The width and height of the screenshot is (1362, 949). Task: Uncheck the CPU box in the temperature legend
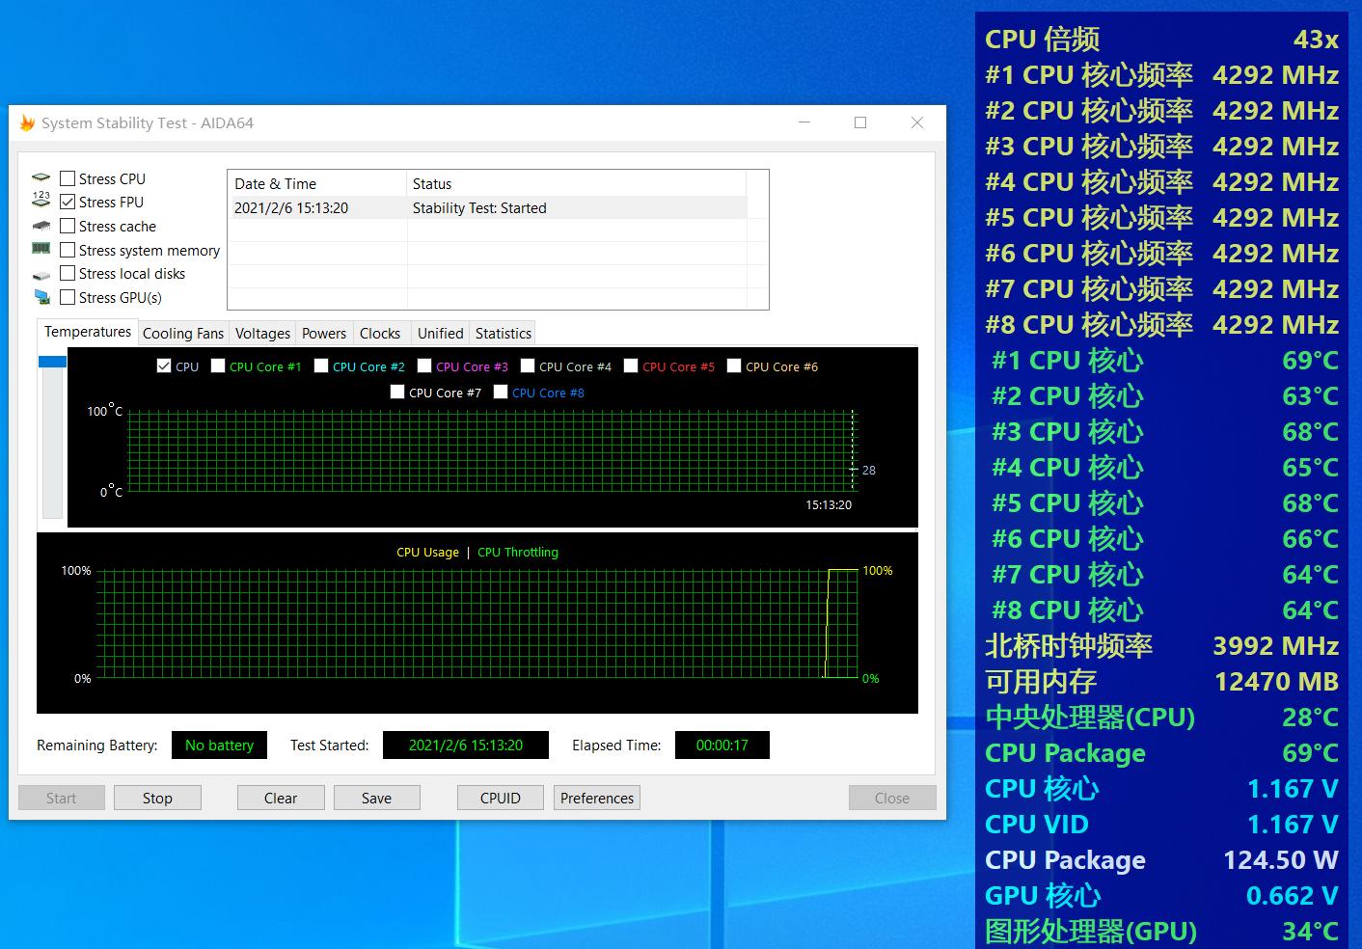(164, 366)
